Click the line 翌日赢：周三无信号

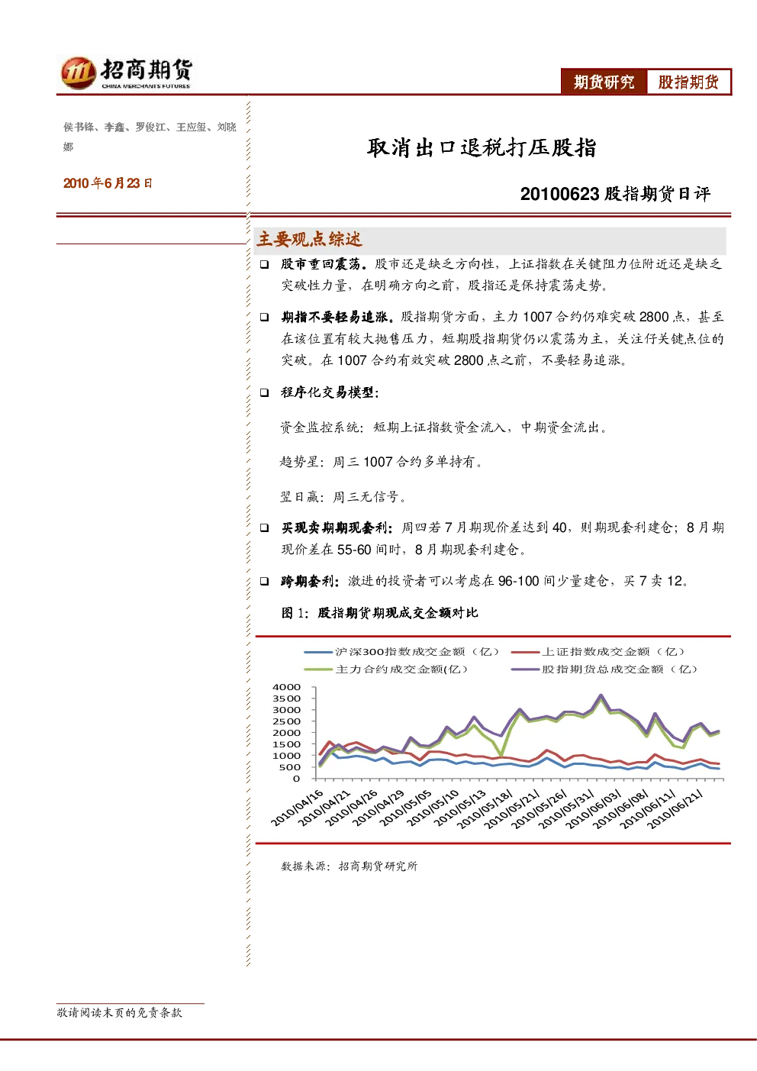pyautogui.click(x=343, y=497)
